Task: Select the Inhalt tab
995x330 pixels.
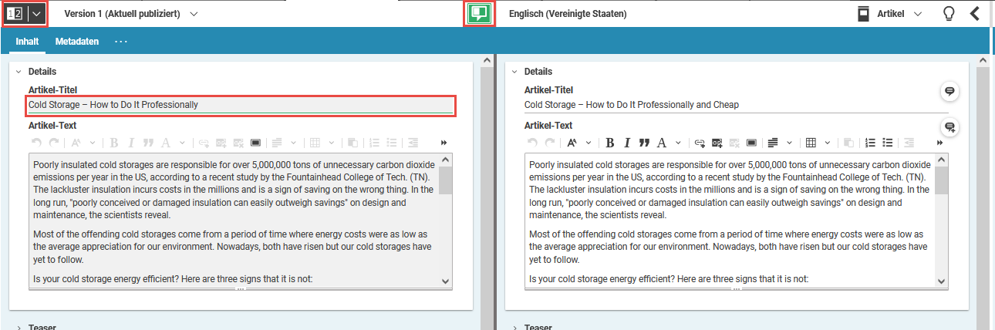Action: (x=27, y=42)
